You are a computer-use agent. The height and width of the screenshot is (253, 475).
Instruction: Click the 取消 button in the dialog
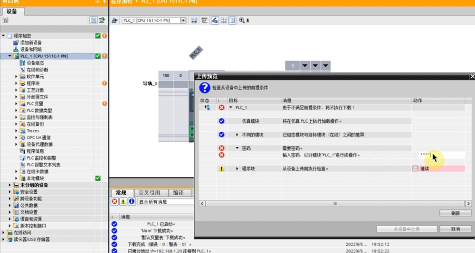(455, 229)
